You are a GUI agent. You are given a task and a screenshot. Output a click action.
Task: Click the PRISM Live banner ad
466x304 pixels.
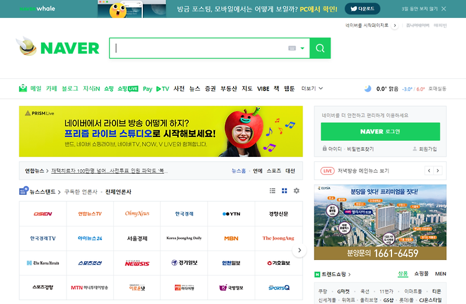(161, 132)
